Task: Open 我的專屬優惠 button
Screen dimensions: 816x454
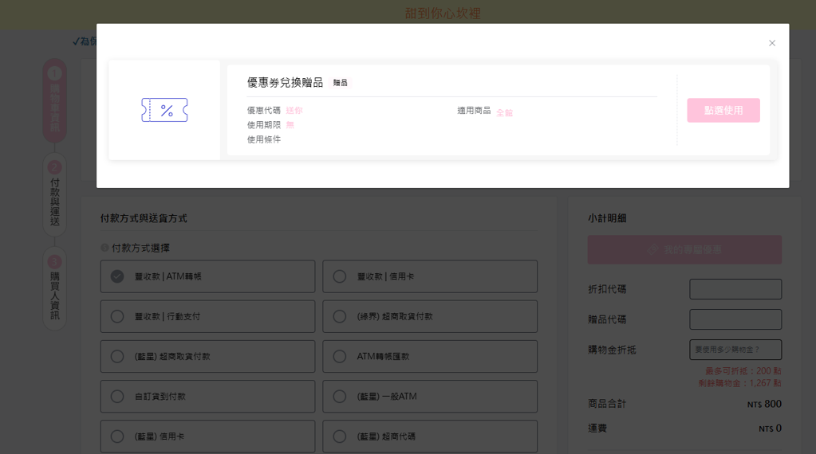Action: [x=684, y=250]
